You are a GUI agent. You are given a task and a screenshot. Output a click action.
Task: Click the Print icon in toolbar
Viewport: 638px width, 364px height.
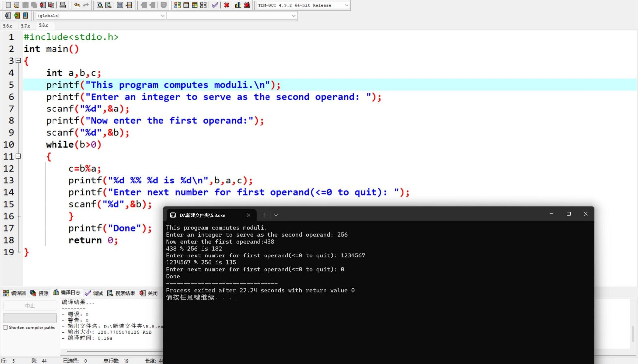(x=63, y=5)
